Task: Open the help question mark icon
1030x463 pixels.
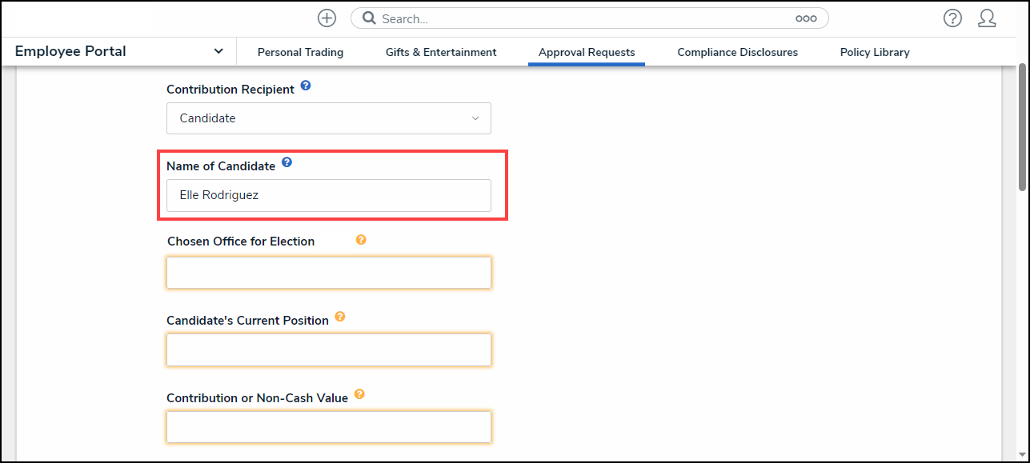Action: click(952, 18)
